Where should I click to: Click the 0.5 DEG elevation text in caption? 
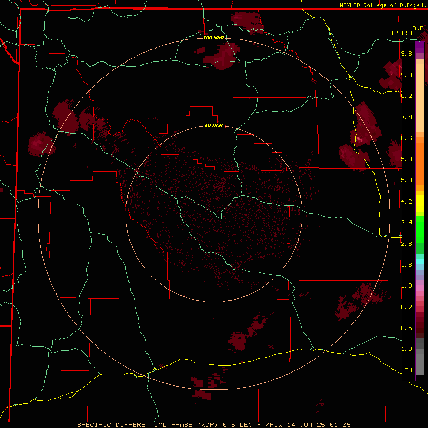pyautogui.click(x=237, y=425)
